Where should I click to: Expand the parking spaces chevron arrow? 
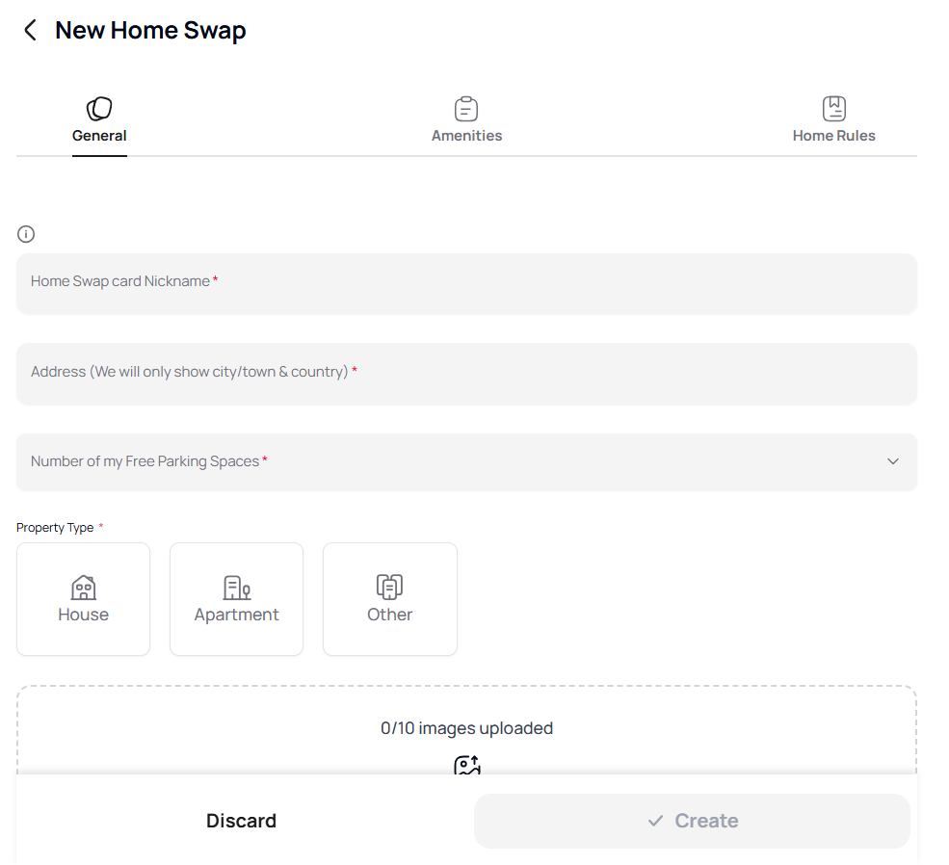pos(893,461)
